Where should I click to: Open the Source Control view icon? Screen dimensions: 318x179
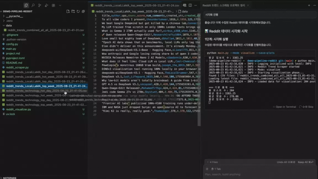[40, 5]
